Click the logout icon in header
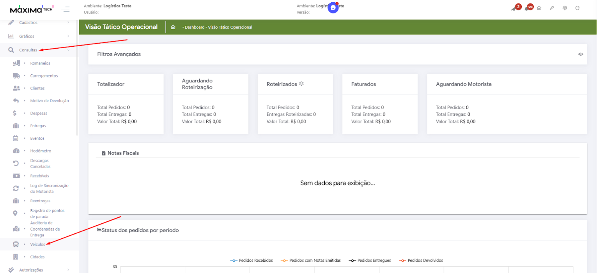597x273 pixels. tap(578, 8)
